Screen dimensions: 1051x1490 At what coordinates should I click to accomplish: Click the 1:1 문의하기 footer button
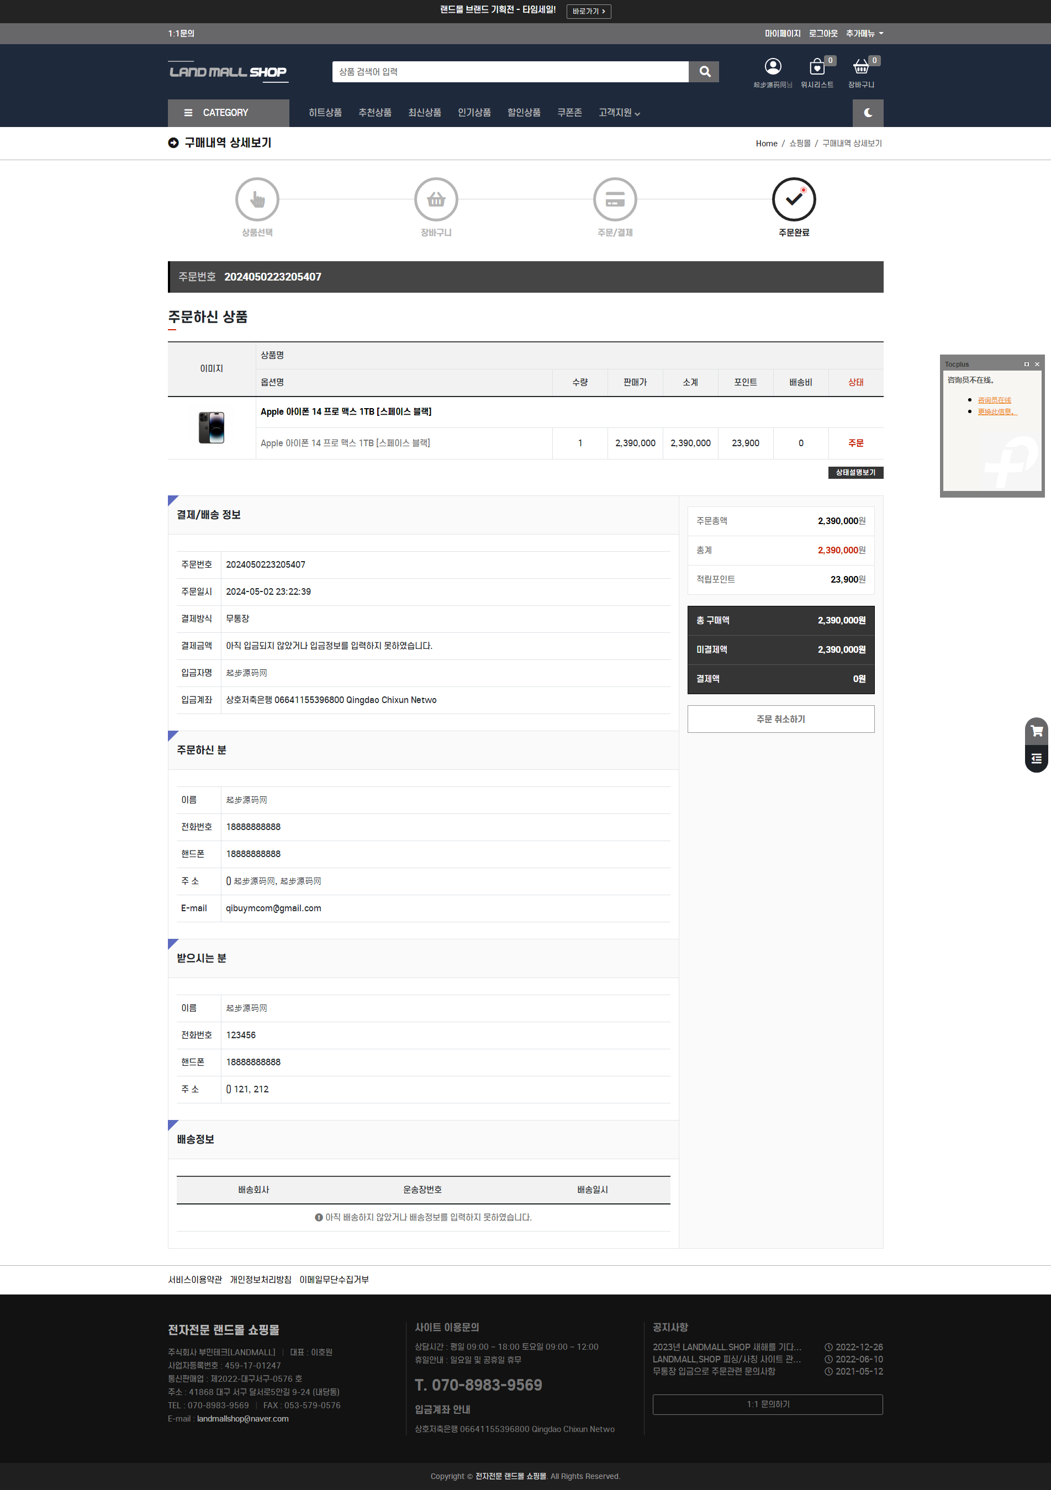point(768,1404)
